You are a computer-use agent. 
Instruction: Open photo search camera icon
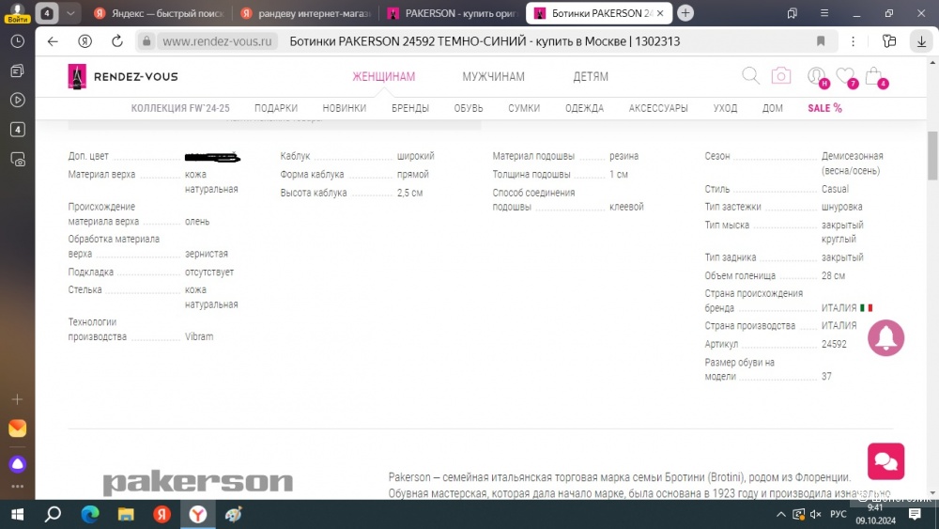pyautogui.click(x=781, y=76)
